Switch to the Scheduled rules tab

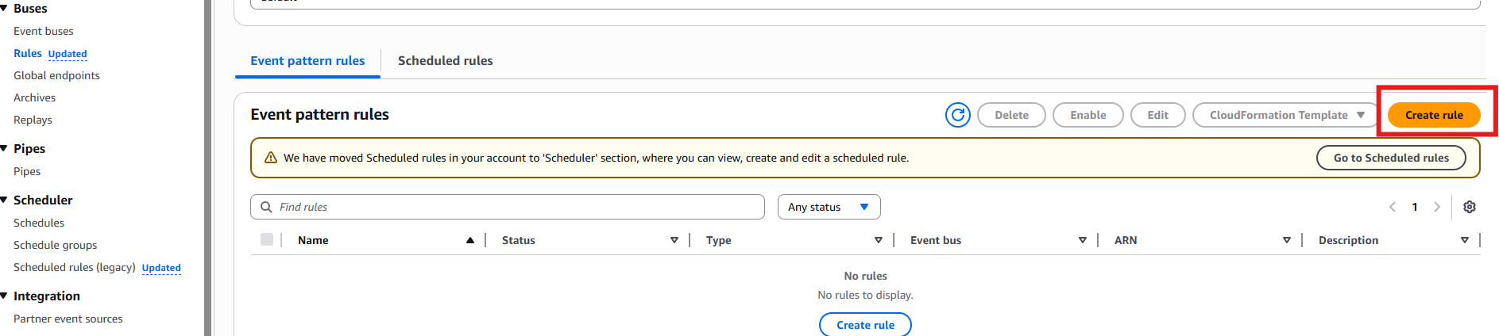click(x=445, y=61)
